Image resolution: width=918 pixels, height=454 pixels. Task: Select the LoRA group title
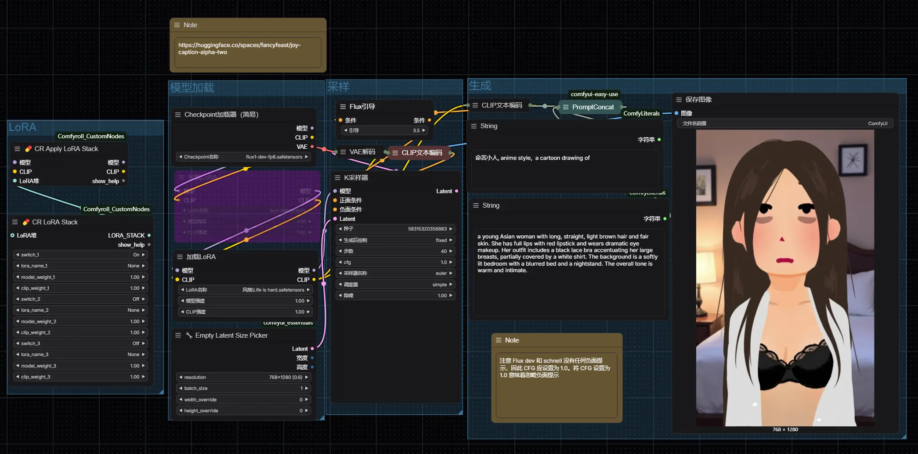(x=23, y=127)
